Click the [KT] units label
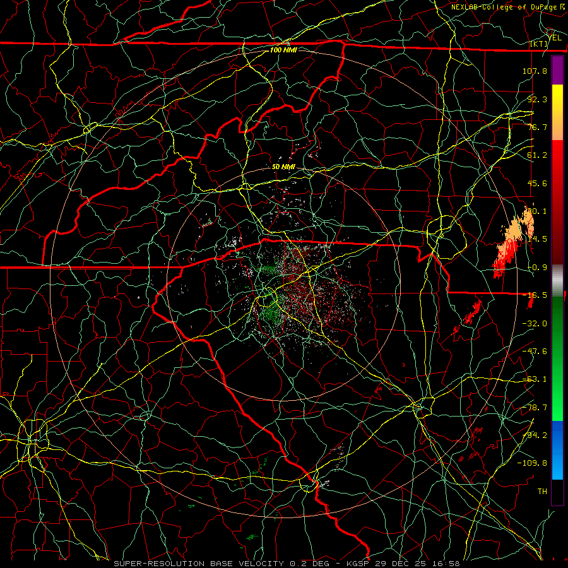This screenshot has width=568, height=568. (x=539, y=44)
